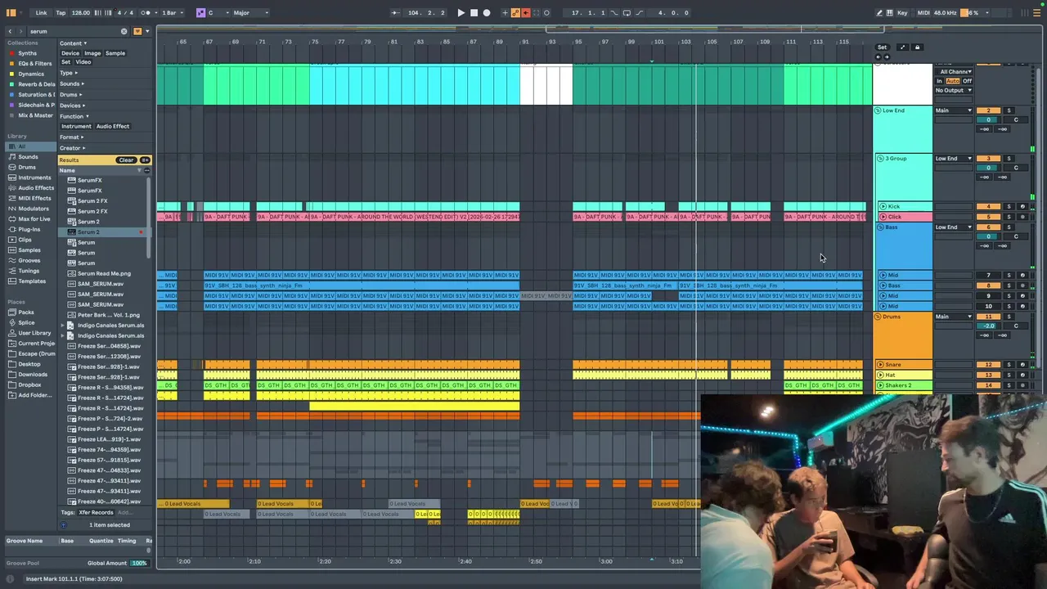The width and height of the screenshot is (1047, 589).
Task: Toggle the computer MIDI keyboard icon
Action: 890,12
